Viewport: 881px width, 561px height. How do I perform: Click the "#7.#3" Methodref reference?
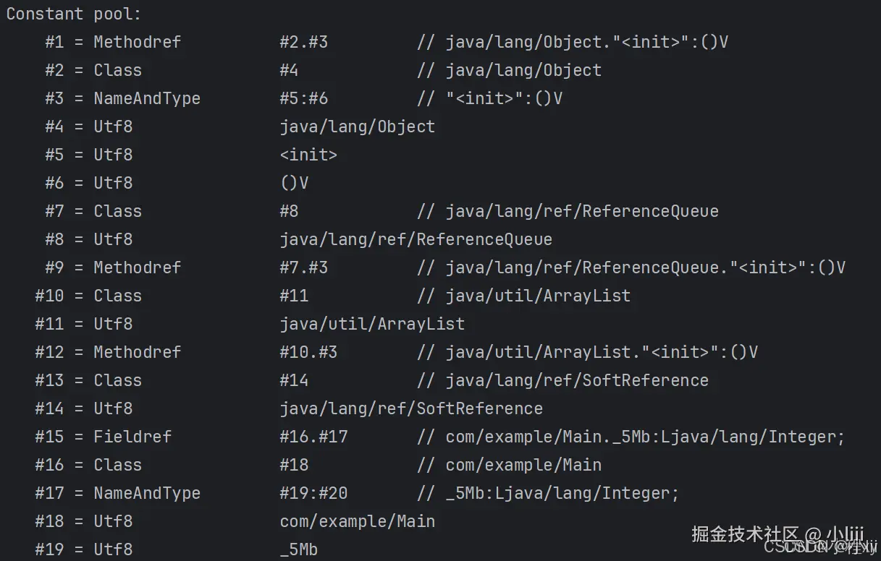pyautogui.click(x=303, y=267)
